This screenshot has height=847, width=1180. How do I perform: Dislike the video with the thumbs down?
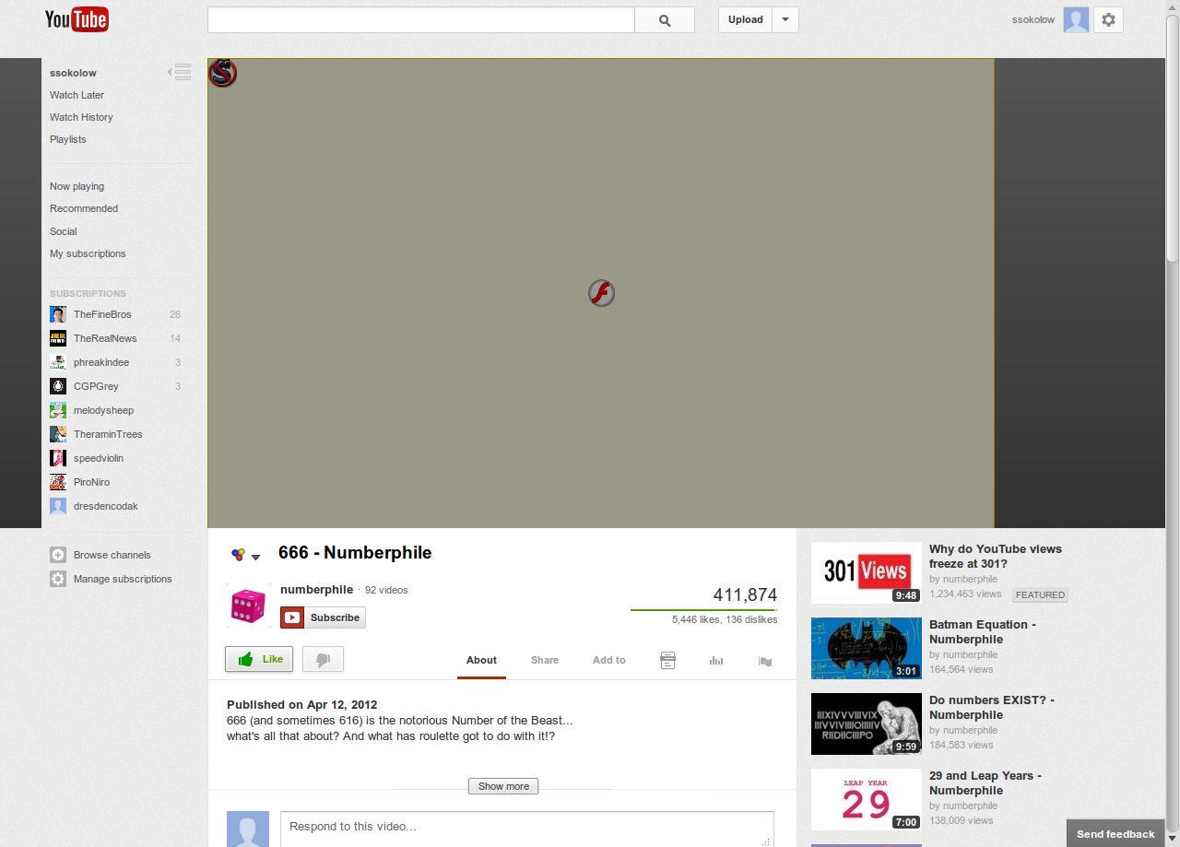(323, 659)
